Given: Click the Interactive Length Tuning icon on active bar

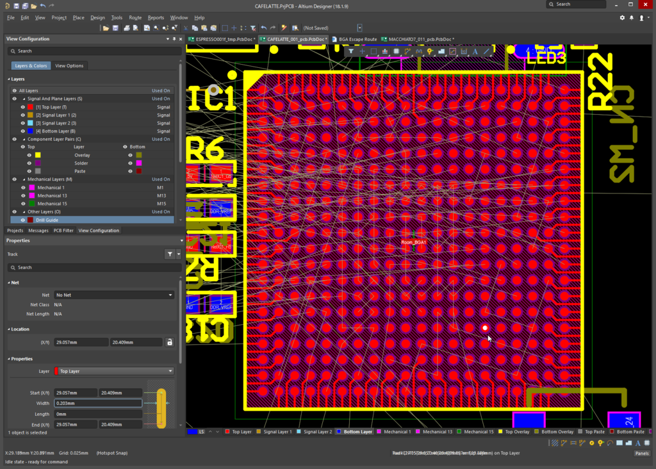Looking at the screenshot, I should [419, 51].
